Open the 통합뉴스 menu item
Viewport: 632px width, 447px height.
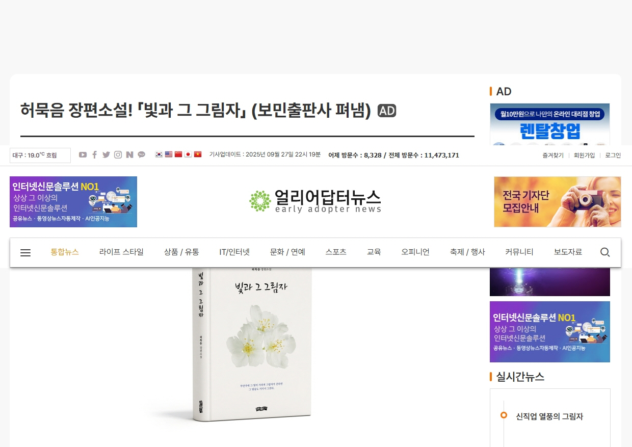[x=65, y=252]
